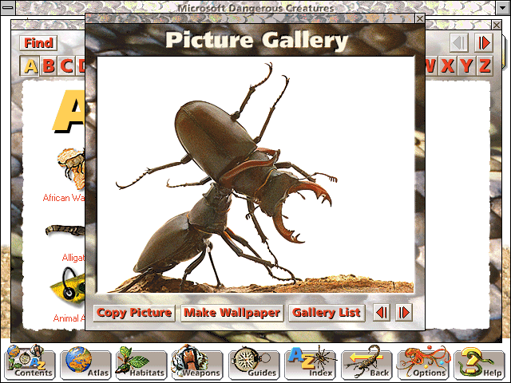
Task: Open Alligat... text link
Action: pos(73,258)
